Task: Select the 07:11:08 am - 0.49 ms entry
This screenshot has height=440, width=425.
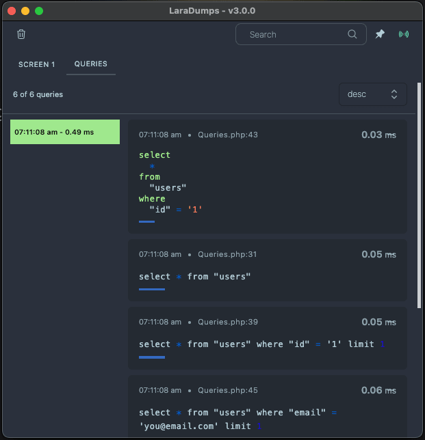Action: click(x=65, y=132)
